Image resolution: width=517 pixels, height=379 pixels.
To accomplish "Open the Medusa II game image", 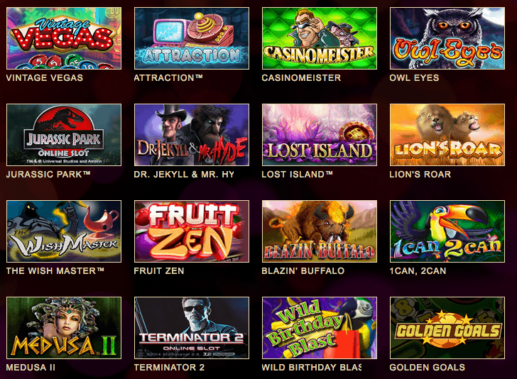I will pyautogui.click(x=64, y=328).
